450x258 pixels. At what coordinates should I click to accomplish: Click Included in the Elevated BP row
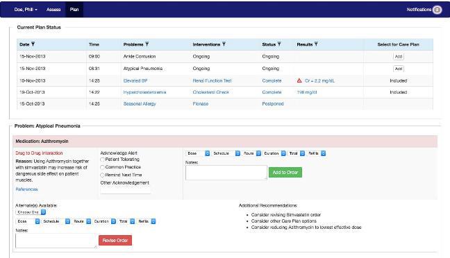(x=399, y=81)
